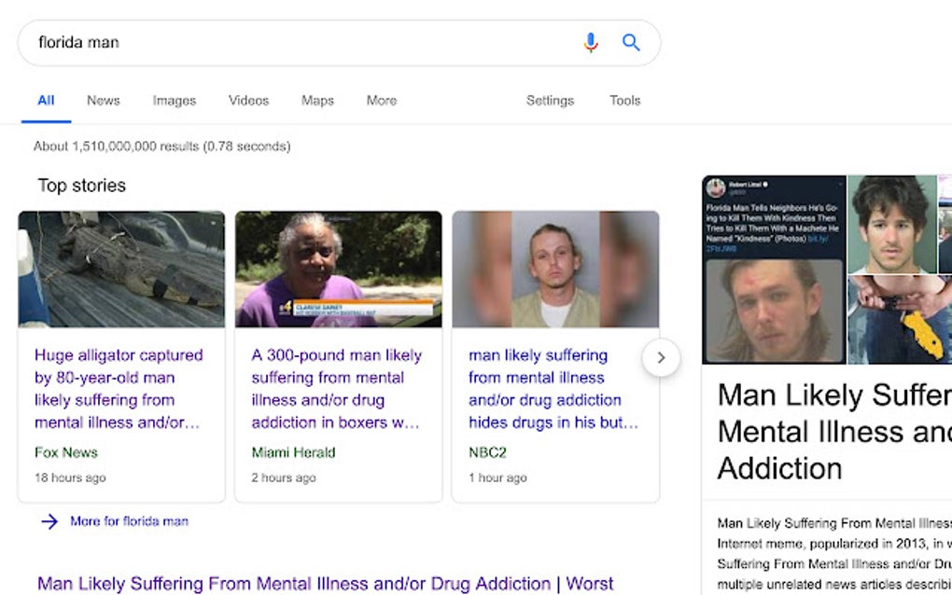Open the Videos tab
The height and width of the screenshot is (595, 952).
248,100
